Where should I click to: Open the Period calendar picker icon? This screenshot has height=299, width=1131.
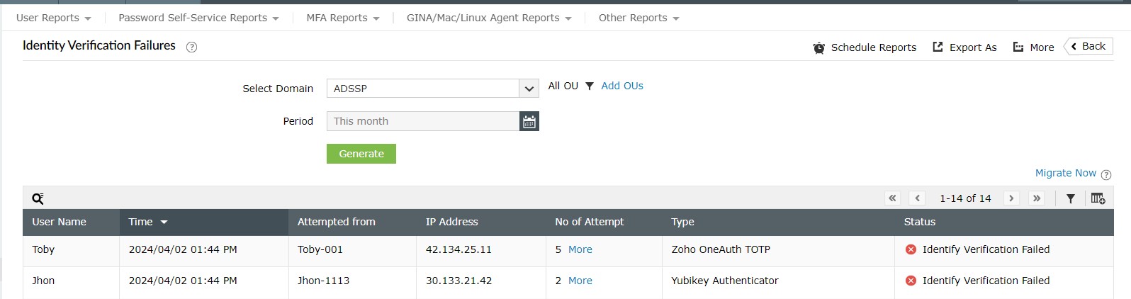pos(529,121)
